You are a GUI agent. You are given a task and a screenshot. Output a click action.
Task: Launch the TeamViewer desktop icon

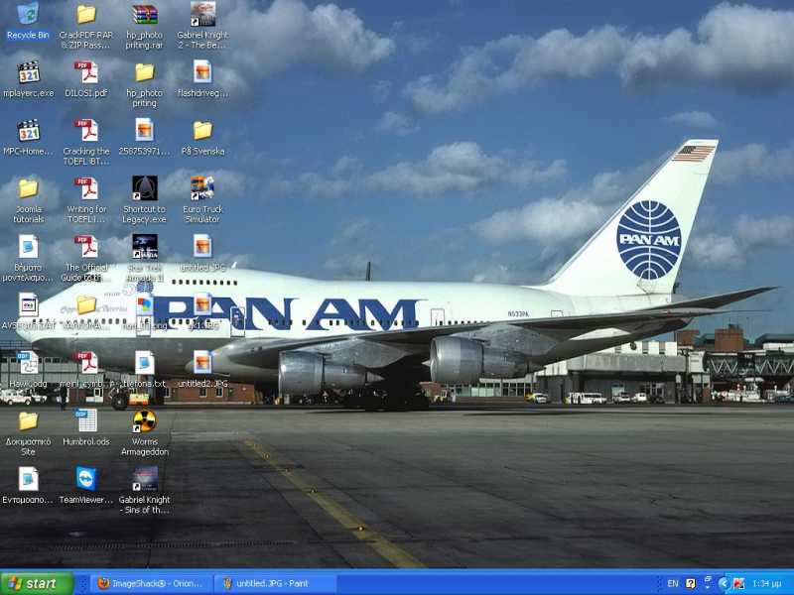coord(86,479)
